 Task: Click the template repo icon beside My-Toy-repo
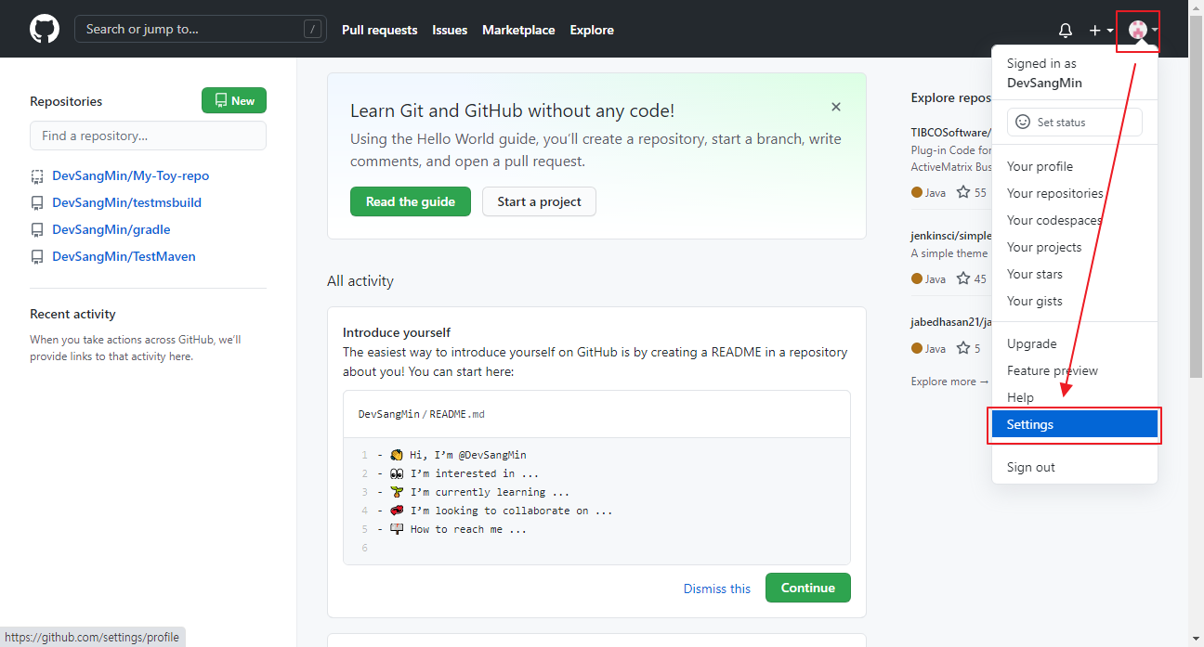[x=37, y=176]
